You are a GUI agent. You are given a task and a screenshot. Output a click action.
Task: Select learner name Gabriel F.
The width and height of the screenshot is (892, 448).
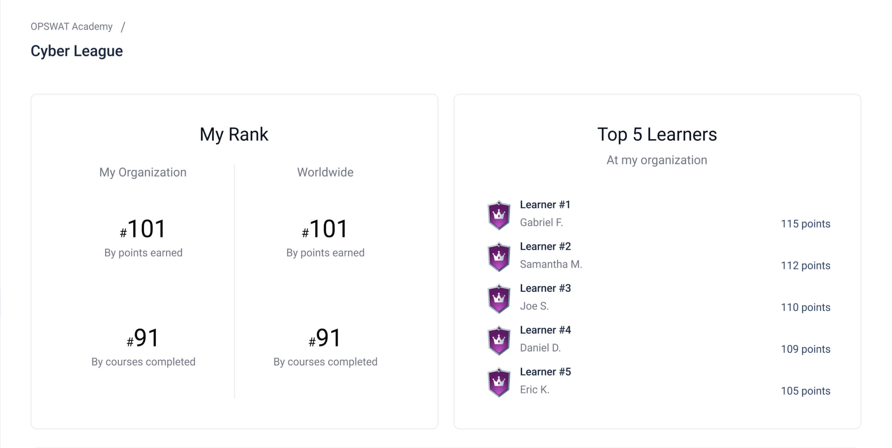[x=541, y=222]
